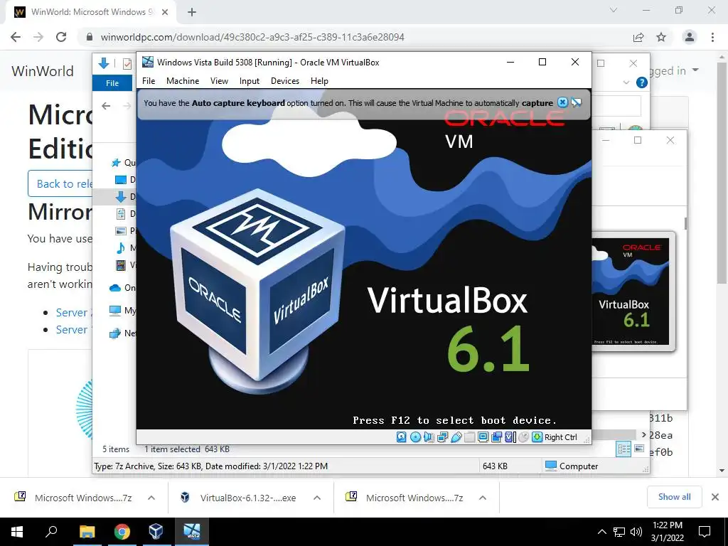Click the first Server mirror link
The image size is (728, 546).
(x=73, y=313)
